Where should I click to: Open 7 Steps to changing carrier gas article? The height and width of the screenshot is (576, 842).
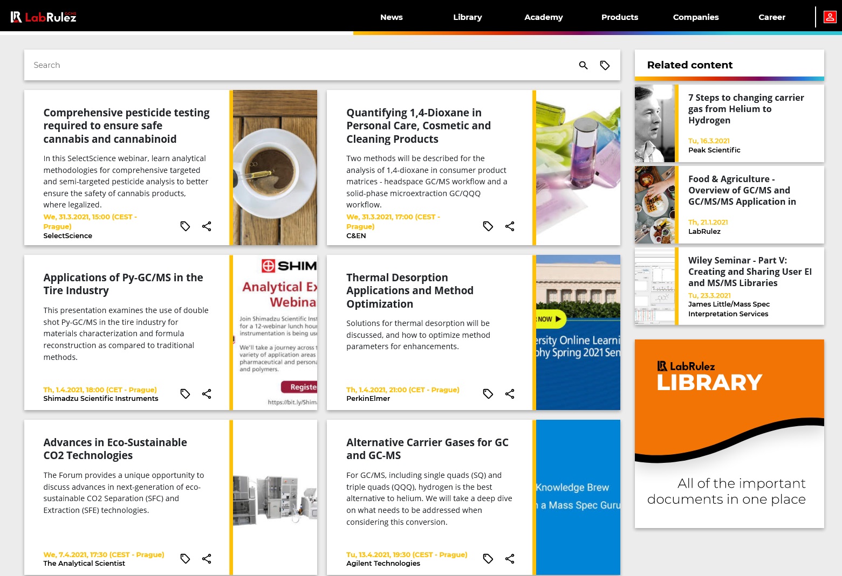[746, 109]
